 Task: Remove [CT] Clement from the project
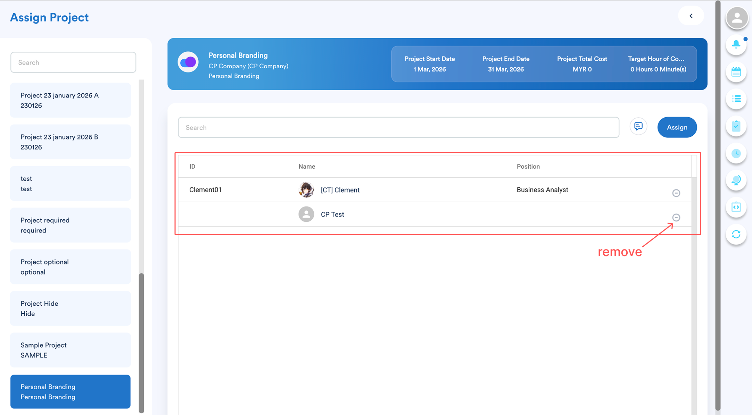click(676, 193)
